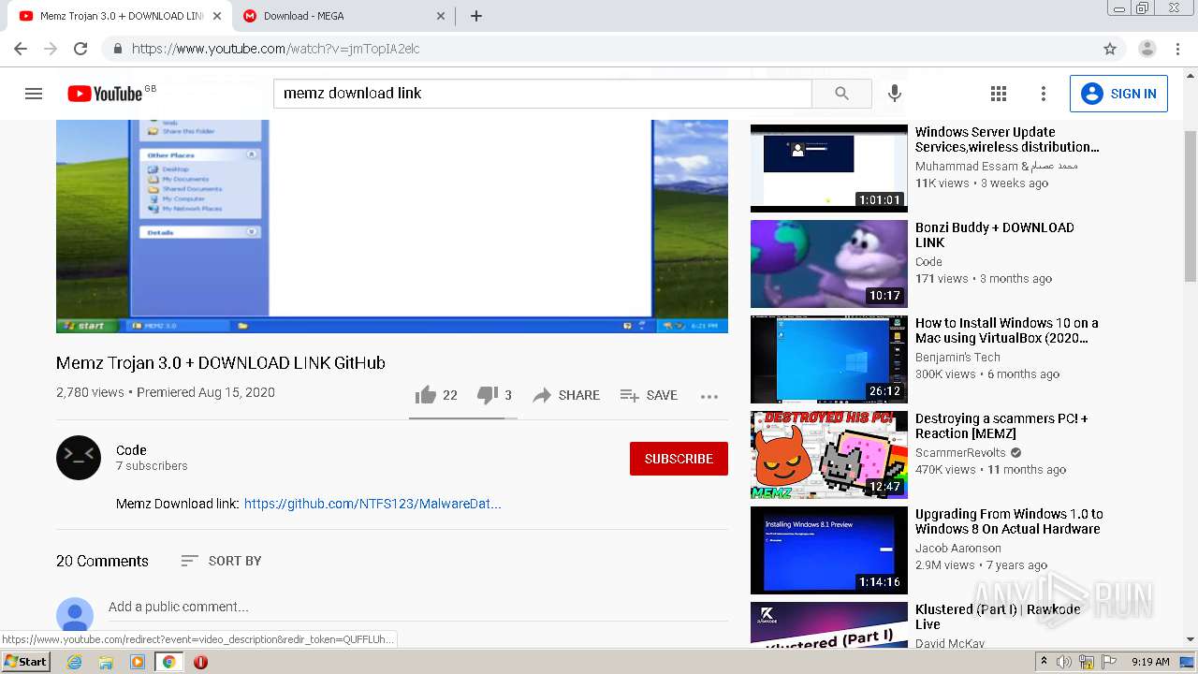Open the Jacob Aaronson channel name
Screen dimensions: 1198x674
958,549
